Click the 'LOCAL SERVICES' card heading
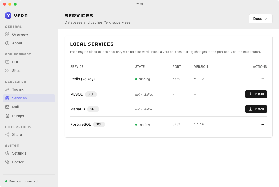Screen dimensions: 279x187 (x=92, y=44)
